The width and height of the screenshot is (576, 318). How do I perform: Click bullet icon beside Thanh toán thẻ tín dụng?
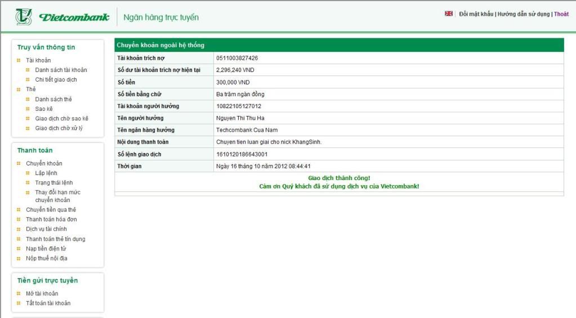pos(19,239)
